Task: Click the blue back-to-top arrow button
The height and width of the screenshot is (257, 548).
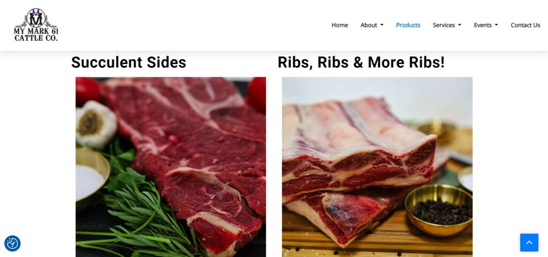Action: pos(529,243)
